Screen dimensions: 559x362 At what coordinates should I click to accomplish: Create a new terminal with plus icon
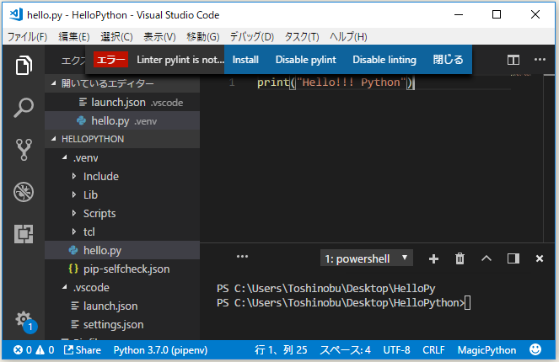[x=433, y=258]
